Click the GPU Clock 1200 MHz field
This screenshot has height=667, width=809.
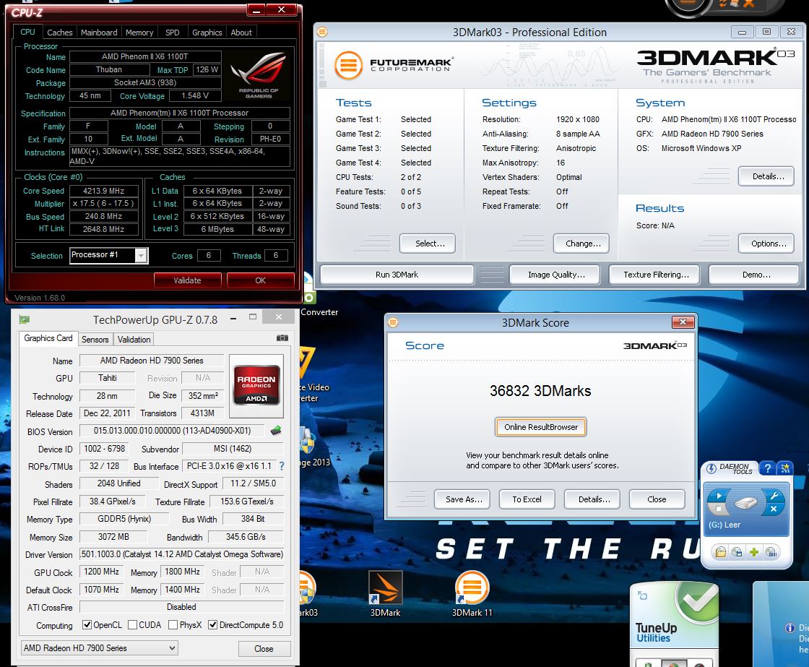click(101, 572)
